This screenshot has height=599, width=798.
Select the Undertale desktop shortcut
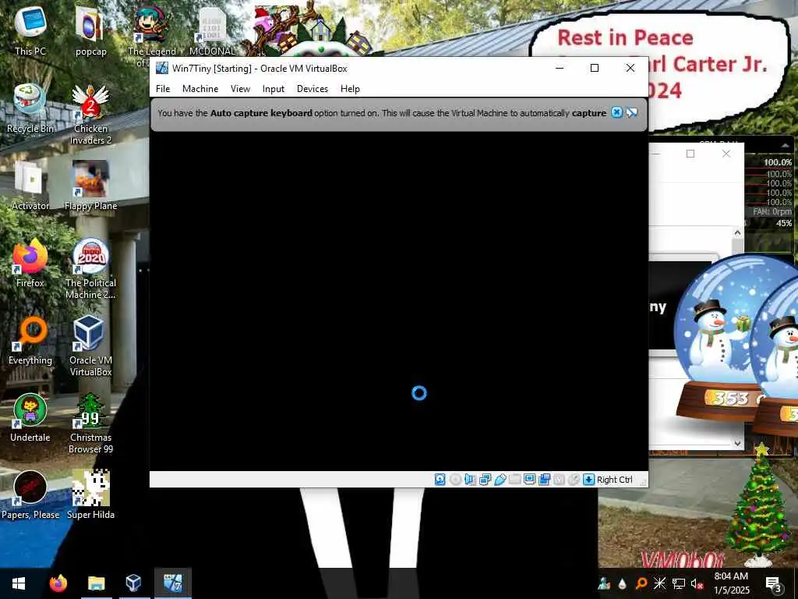(30, 418)
